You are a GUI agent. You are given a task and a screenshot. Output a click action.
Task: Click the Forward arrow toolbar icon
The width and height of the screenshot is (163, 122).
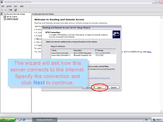pos(6,10)
